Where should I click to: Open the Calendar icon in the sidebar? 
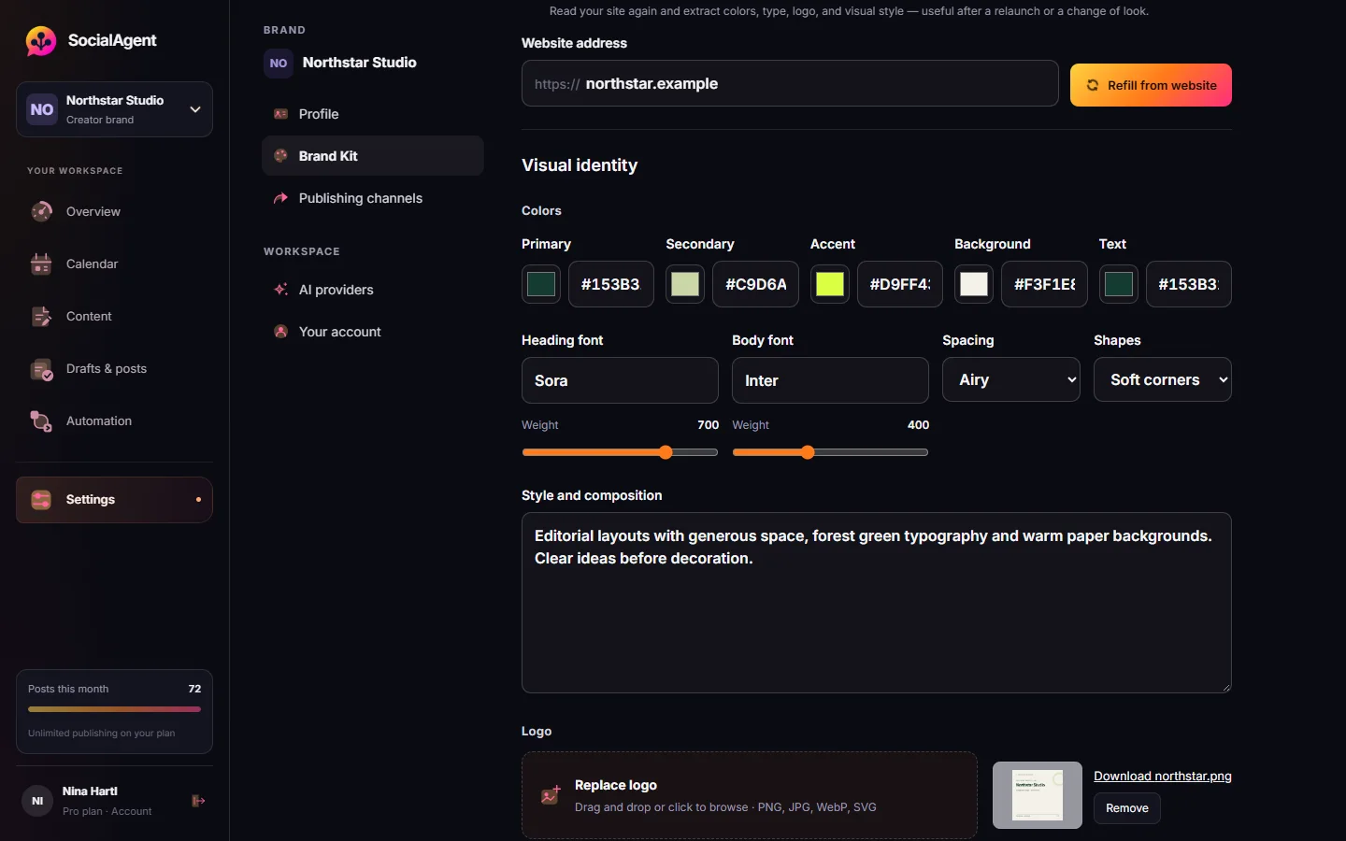pos(42,264)
